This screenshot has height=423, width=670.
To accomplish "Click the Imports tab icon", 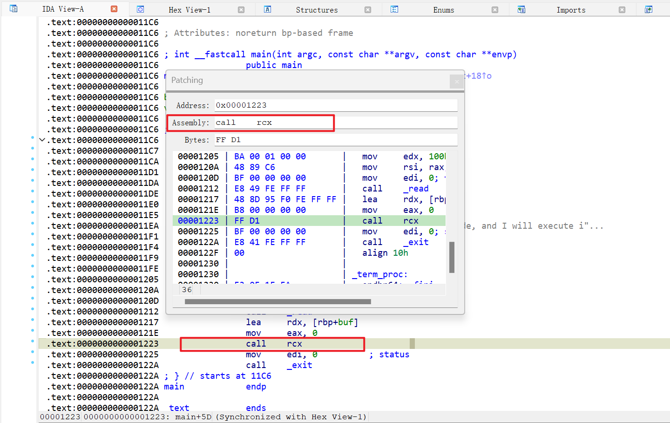I will pos(521,9).
